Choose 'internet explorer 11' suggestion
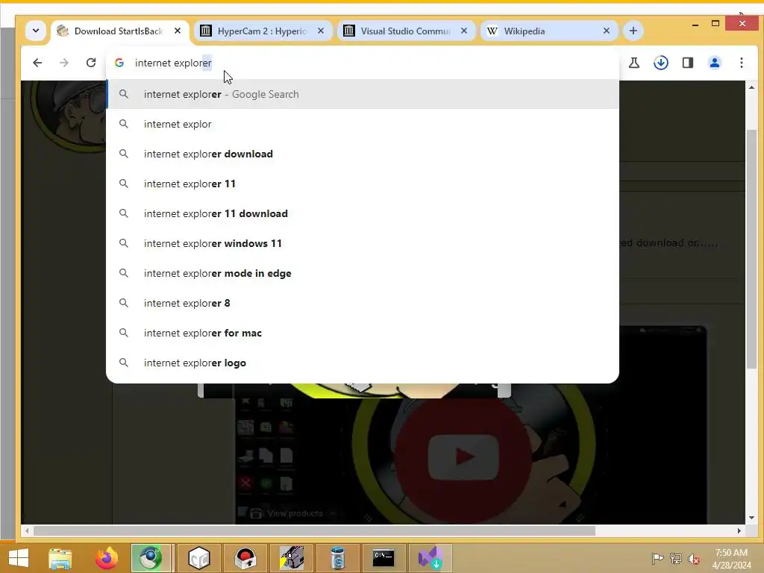 (363, 184)
